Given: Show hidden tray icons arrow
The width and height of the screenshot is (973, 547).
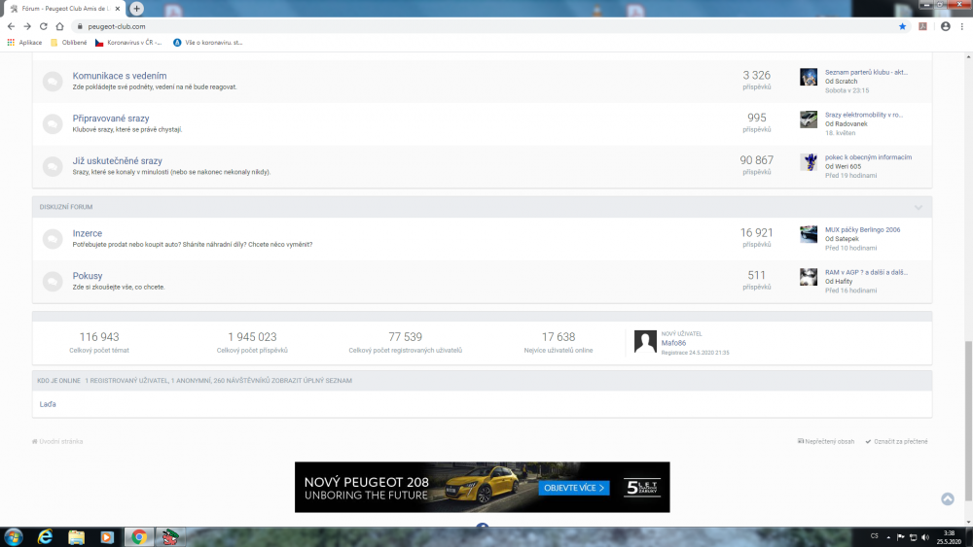Looking at the screenshot, I should (x=888, y=537).
